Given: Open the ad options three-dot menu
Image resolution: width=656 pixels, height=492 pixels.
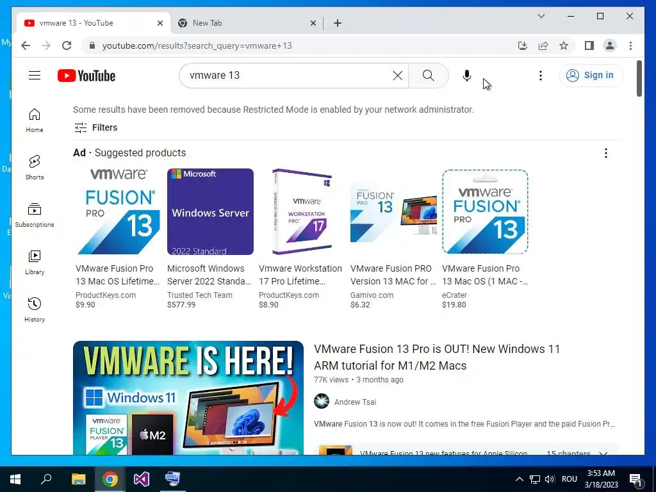Looking at the screenshot, I should tap(606, 153).
